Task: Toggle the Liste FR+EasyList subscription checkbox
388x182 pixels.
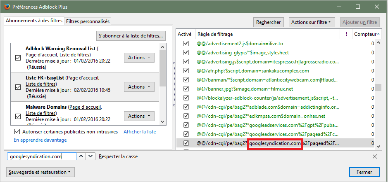Action: 18,87
